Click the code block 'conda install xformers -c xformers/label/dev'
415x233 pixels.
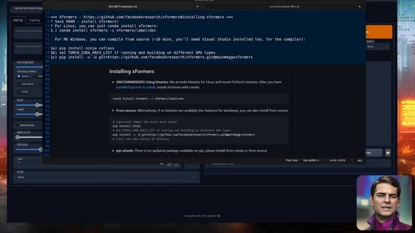[x=199, y=98]
